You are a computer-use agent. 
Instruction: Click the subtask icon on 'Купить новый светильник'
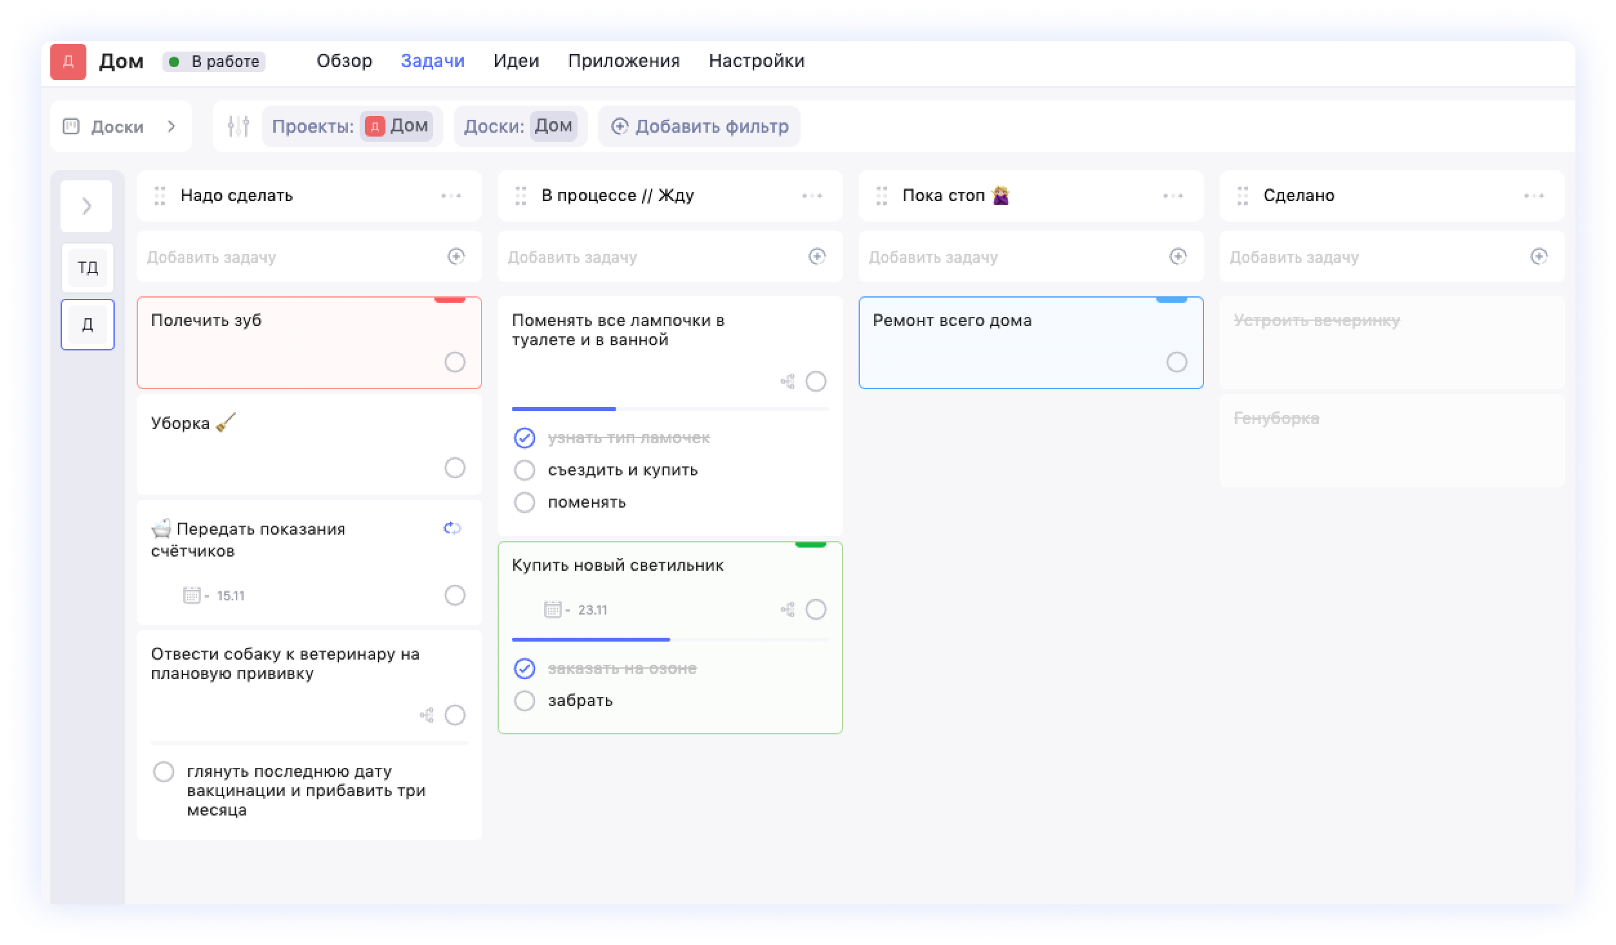pyautogui.click(x=788, y=609)
